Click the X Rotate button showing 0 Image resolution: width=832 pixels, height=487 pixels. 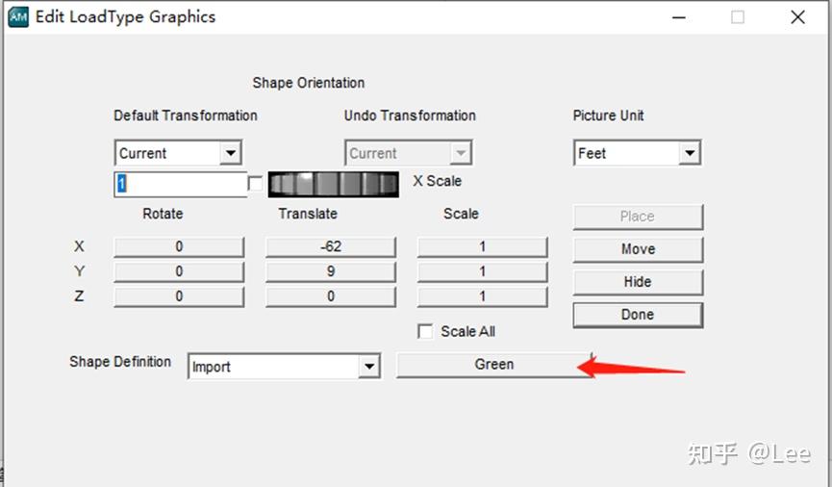(179, 246)
